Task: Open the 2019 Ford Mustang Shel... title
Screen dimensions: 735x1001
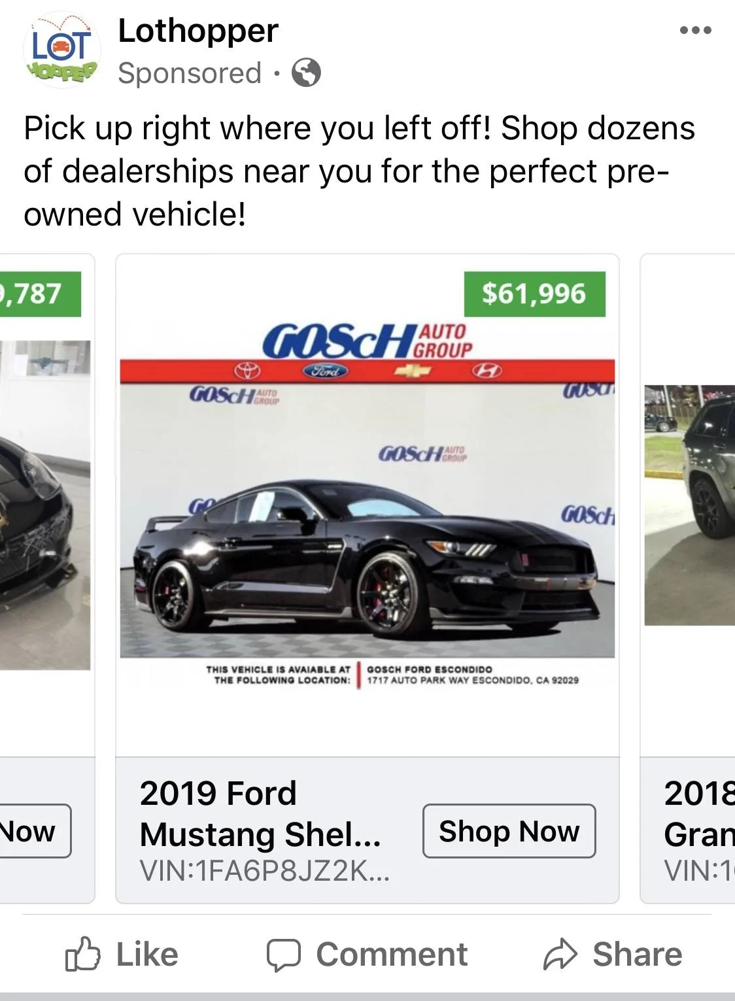Action: pyautogui.click(x=260, y=813)
